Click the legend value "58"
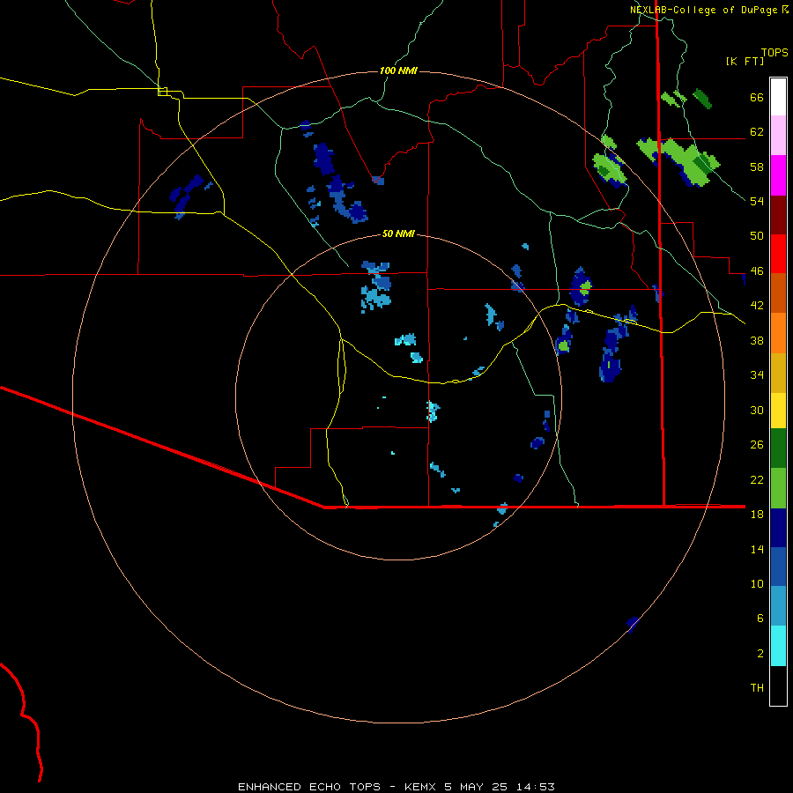 coord(757,167)
